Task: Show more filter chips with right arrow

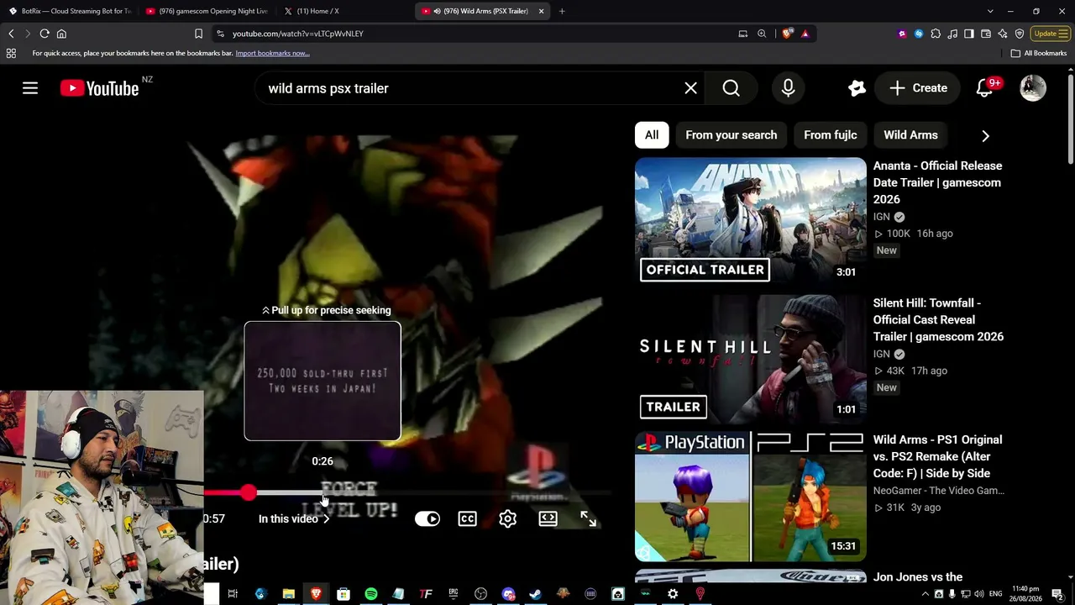Action: coord(985,135)
